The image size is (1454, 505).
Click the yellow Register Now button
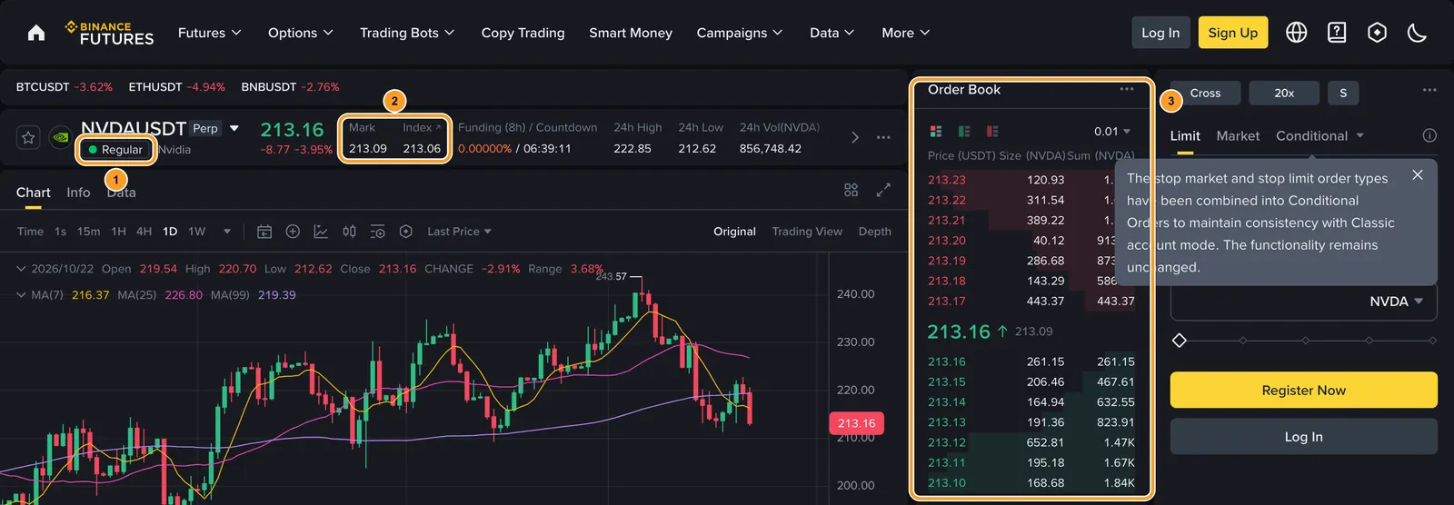click(x=1303, y=390)
